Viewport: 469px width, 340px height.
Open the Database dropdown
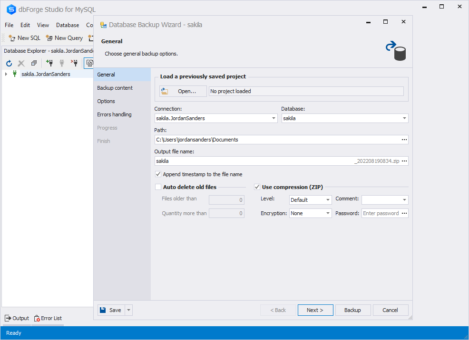point(404,118)
